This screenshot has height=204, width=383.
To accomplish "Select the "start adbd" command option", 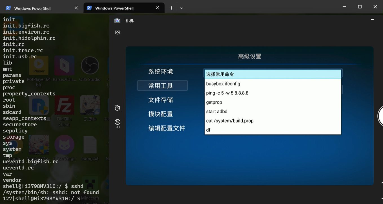I will [x=217, y=111].
